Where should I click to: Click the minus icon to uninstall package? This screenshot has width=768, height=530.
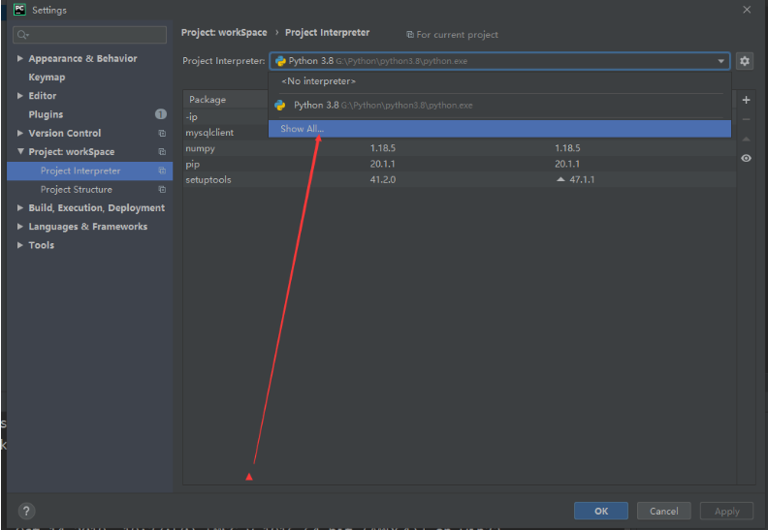(x=746, y=119)
